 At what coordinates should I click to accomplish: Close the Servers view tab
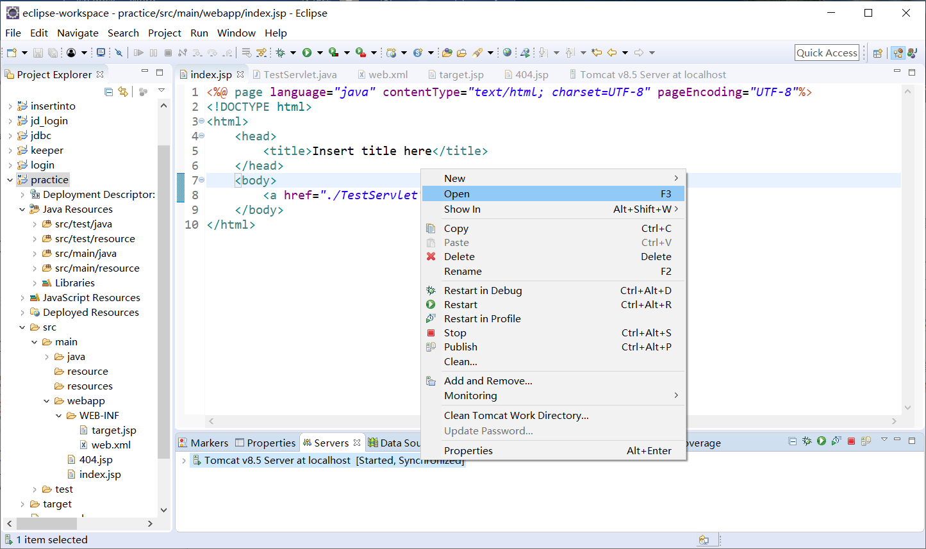[357, 443]
